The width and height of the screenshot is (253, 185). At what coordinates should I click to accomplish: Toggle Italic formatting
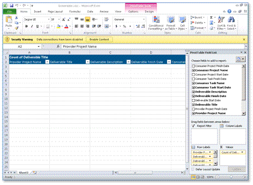click(32, 26)
